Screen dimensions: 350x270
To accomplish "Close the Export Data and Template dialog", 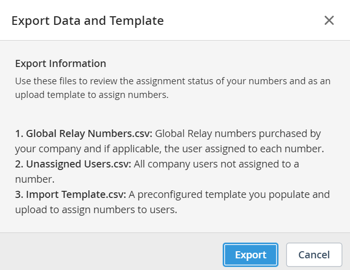I will (x=329, y=20).
